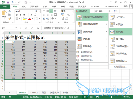Click the Page Layout view icon

tap(91, 97)
